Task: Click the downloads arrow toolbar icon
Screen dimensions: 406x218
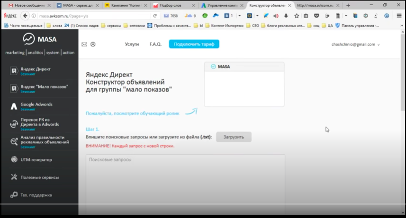Action: [286, 16]
